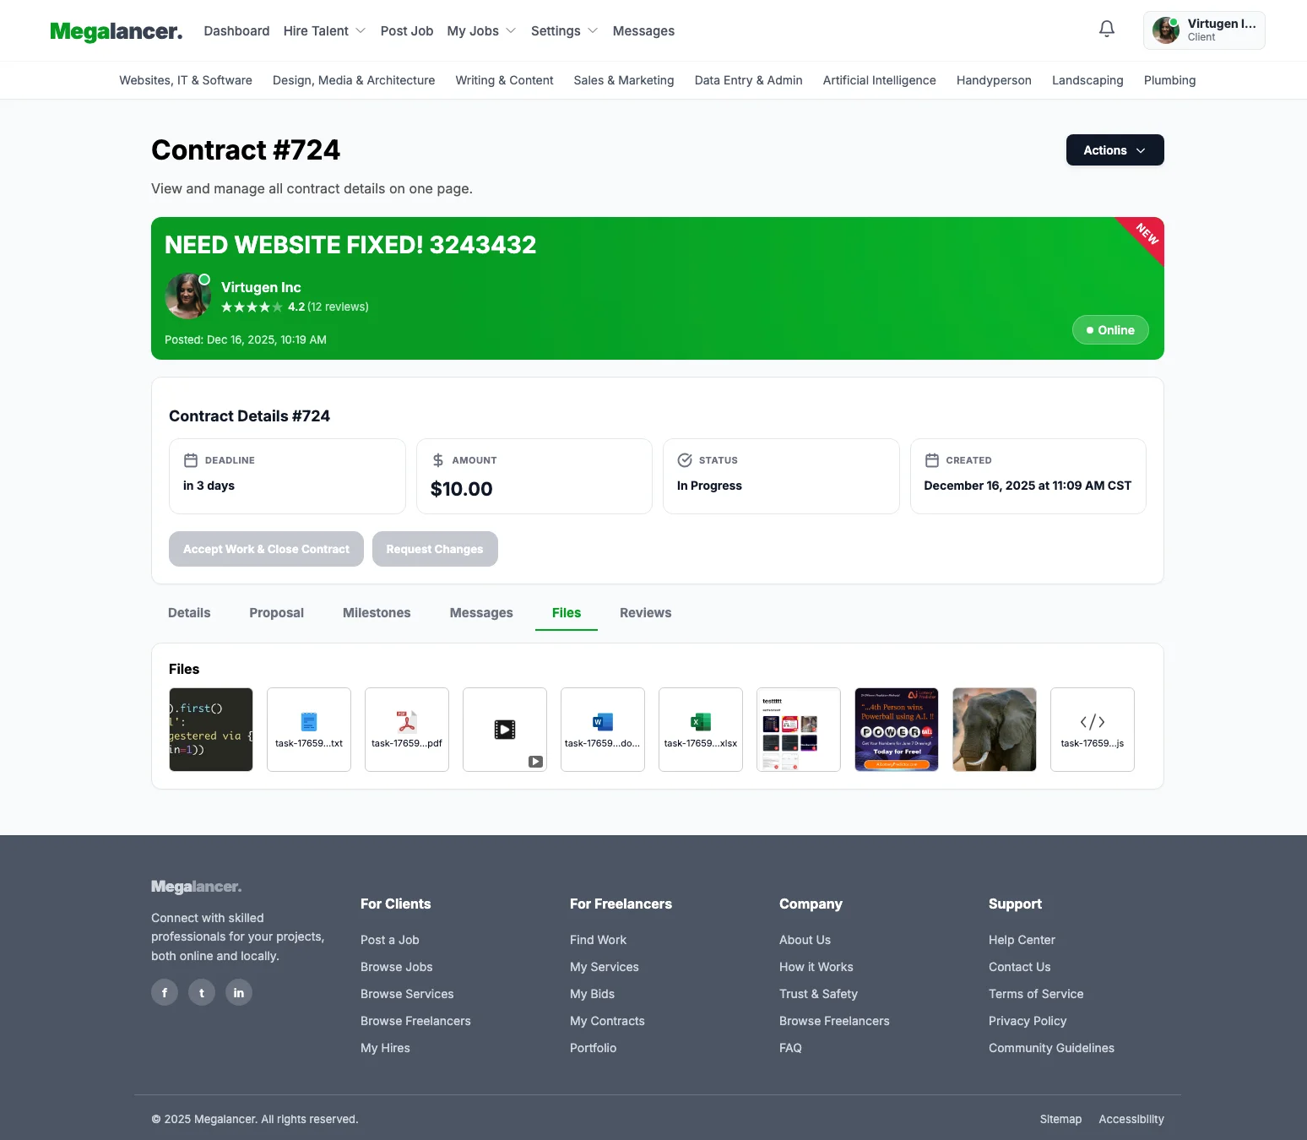Click Accept Work & Close Contract
Viewport: 1307px width, 1140px height.
(266, 549)
